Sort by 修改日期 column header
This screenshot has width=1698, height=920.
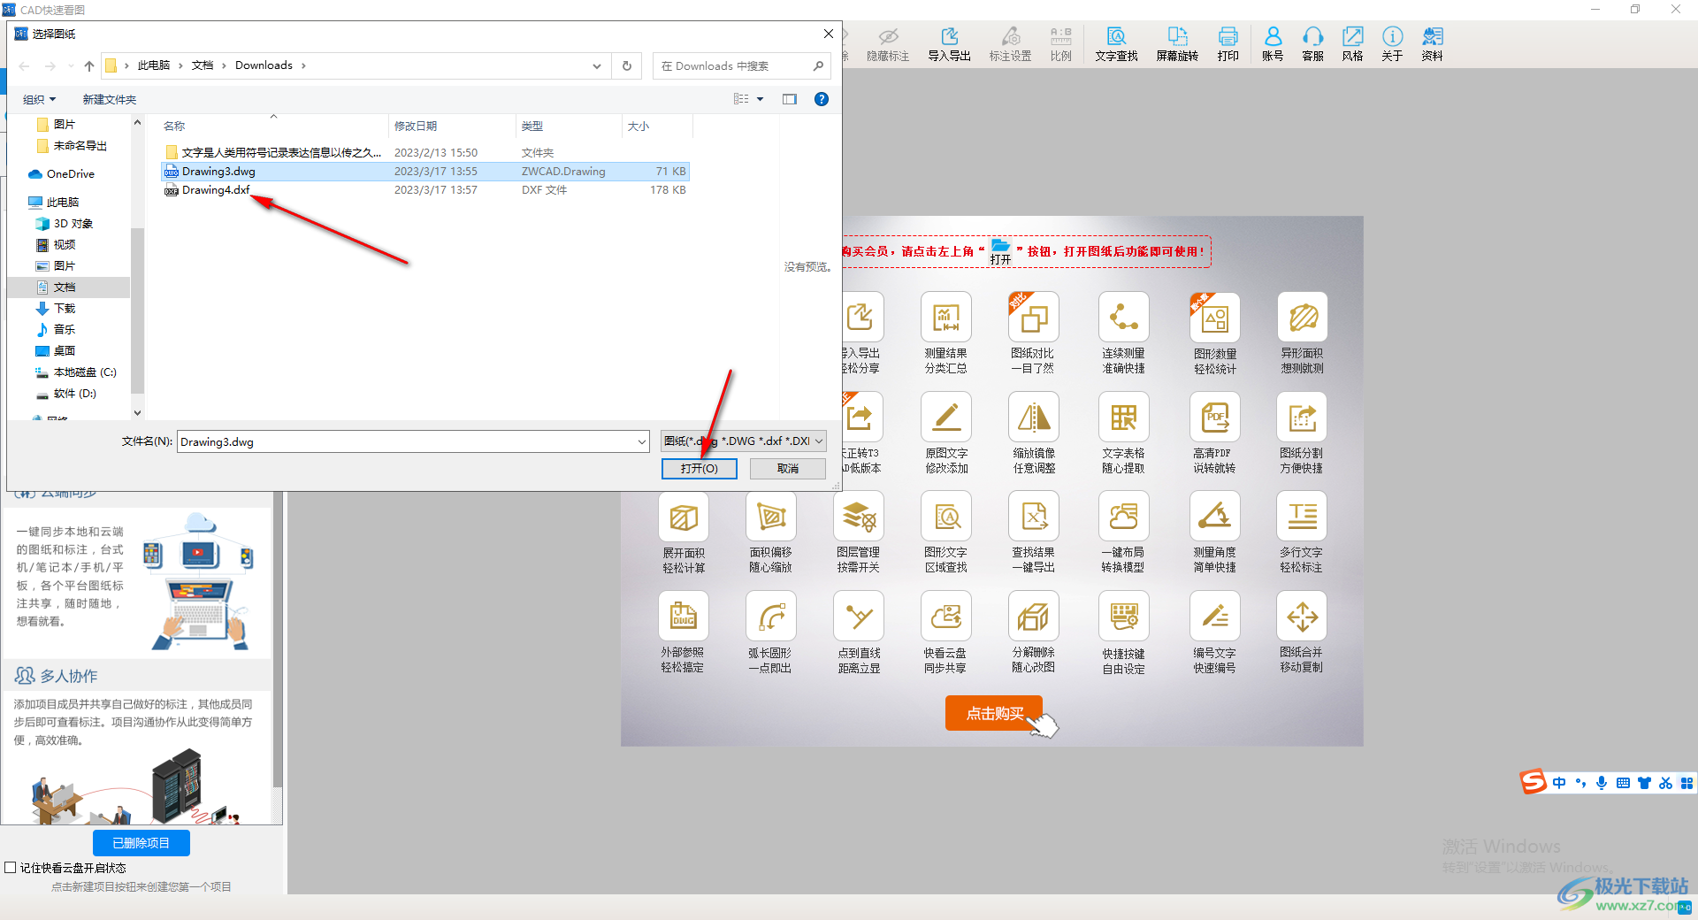click(x=452, y=126)
